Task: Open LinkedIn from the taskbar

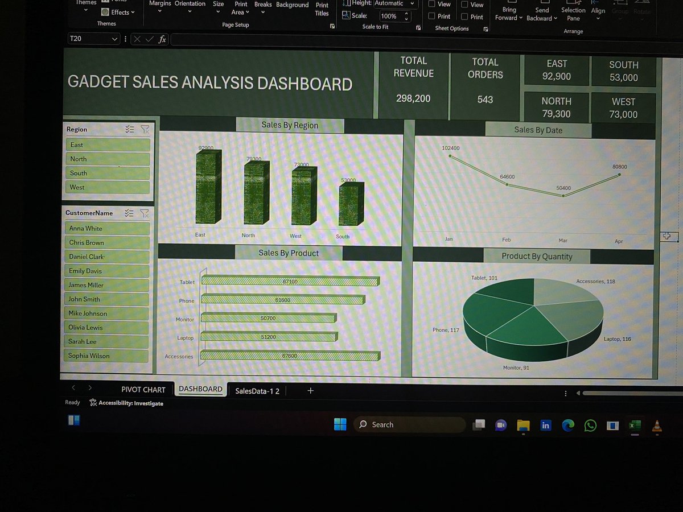Action: pyautogui.click(x=545, y=425)
